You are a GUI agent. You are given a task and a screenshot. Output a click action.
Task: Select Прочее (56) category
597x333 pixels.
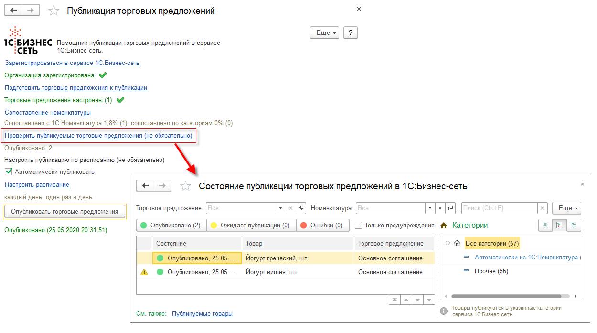(x=491, y=271)
